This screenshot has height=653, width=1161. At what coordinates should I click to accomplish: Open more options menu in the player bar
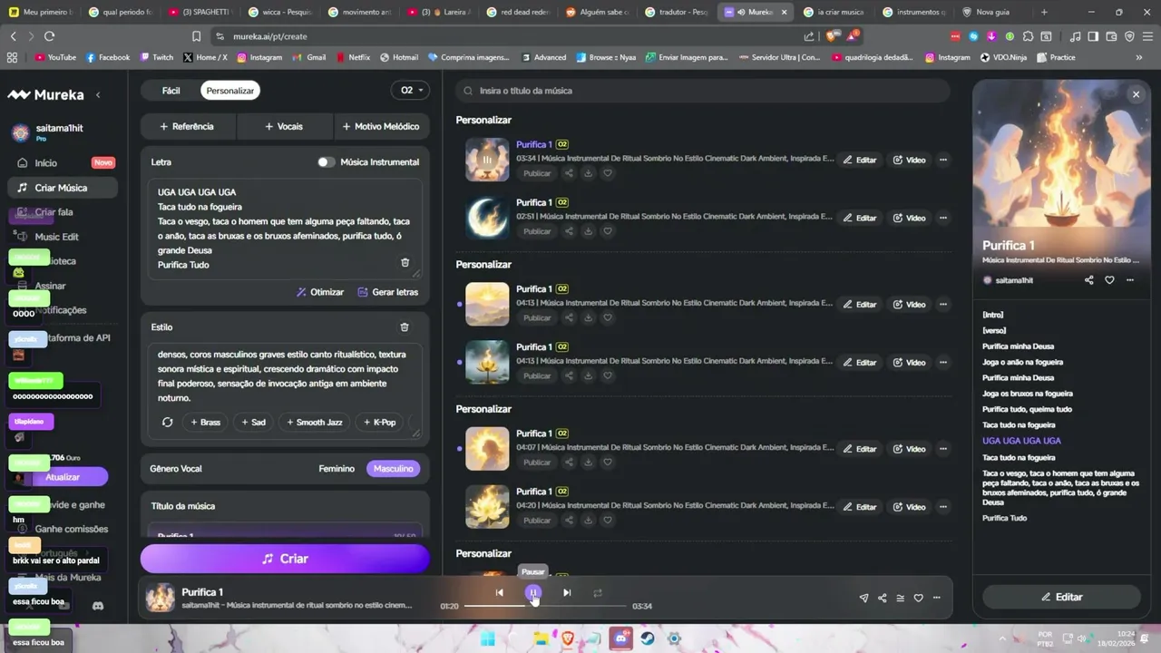936,599
